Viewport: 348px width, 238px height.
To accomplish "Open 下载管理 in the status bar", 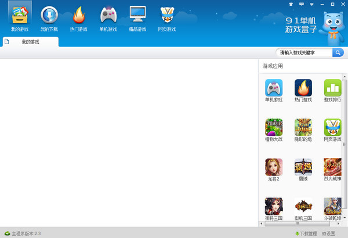I will coord(306,233).
